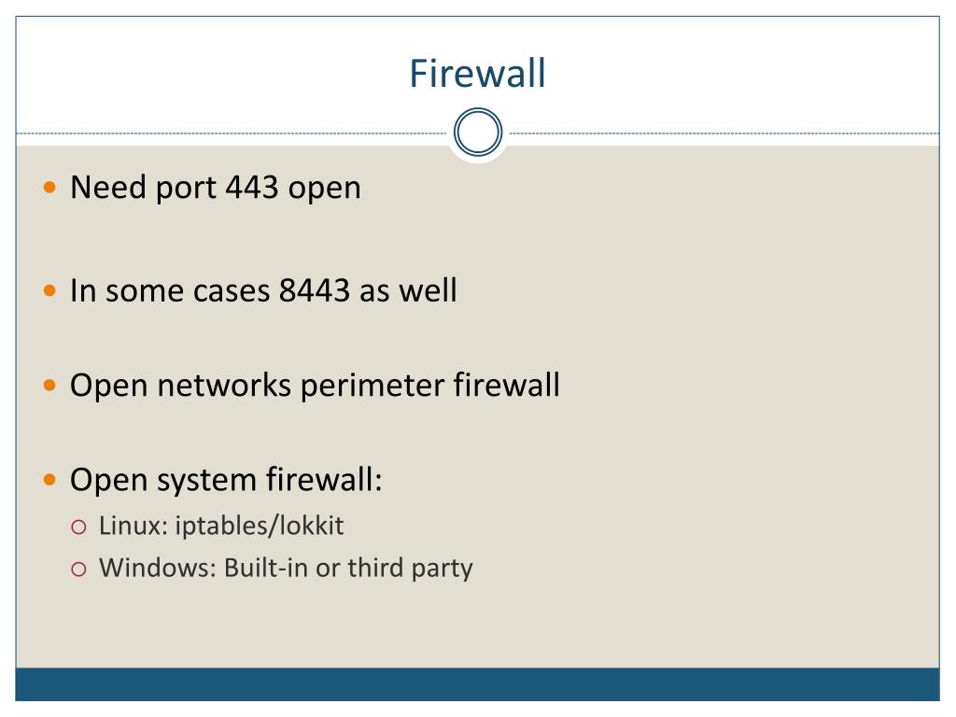The height and width of the screenshot is (717, 956).
Task: Click the line In some cases 8443 as well
Action: (x=263, y=290)
